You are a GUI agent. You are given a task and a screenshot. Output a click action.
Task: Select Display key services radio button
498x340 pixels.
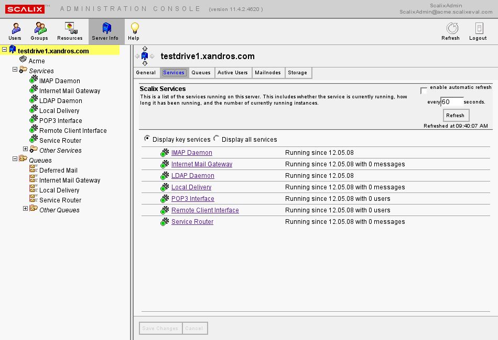tap(147, 139)
